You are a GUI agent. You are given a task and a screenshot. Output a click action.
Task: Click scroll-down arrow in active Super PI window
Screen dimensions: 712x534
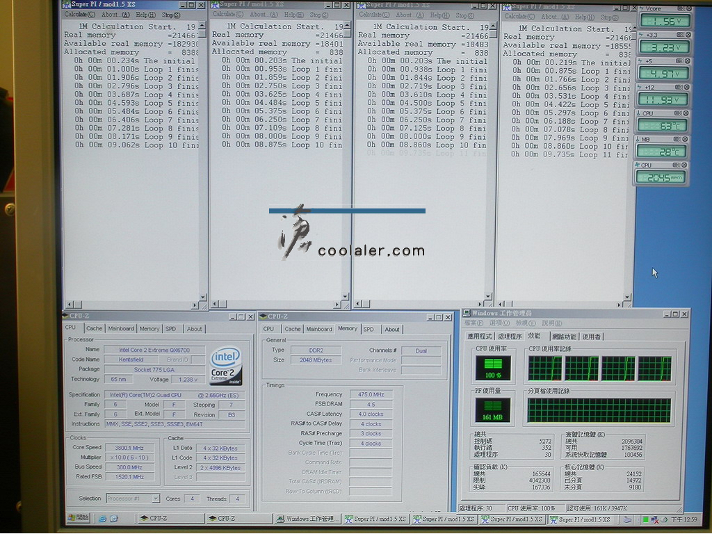(202, 297)
